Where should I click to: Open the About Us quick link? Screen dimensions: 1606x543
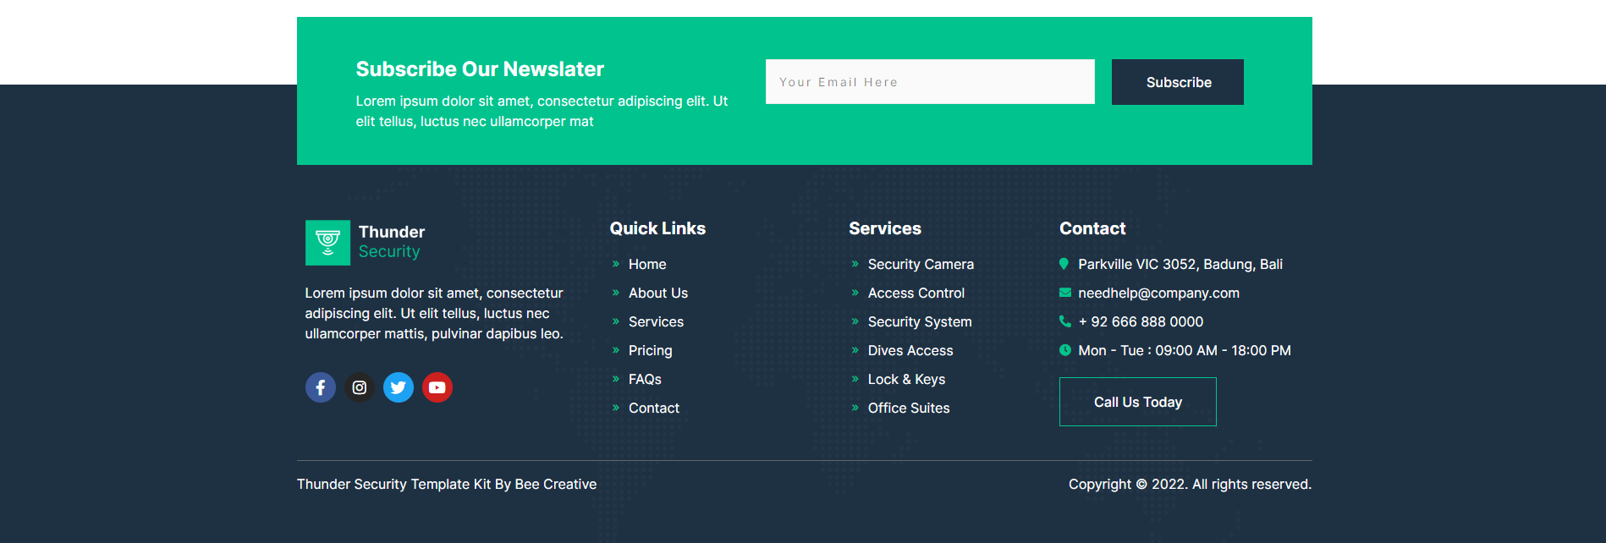(x=658, y=293)
